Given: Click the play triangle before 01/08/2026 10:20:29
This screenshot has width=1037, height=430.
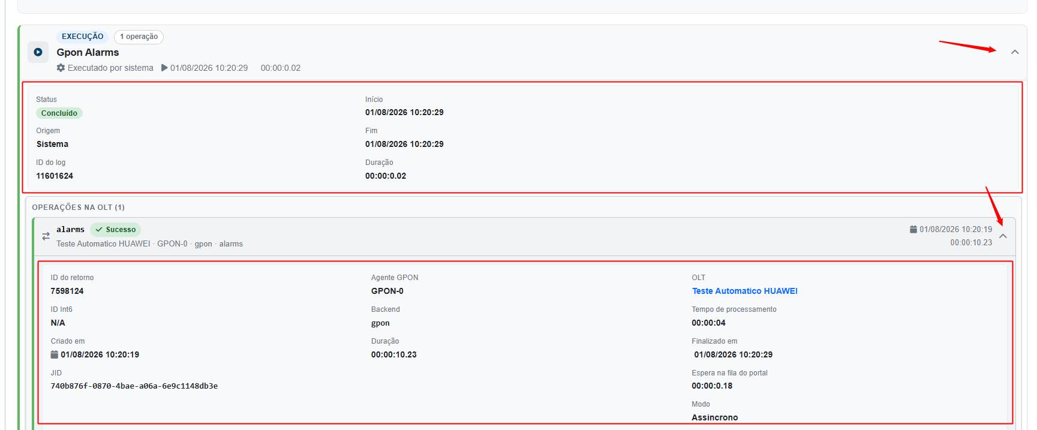Looking at the screenshot, I should point(164,68).
